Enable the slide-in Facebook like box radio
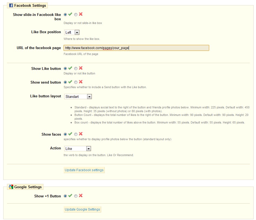This screenshot has width=256, height=220. click(x=65, y=15)
